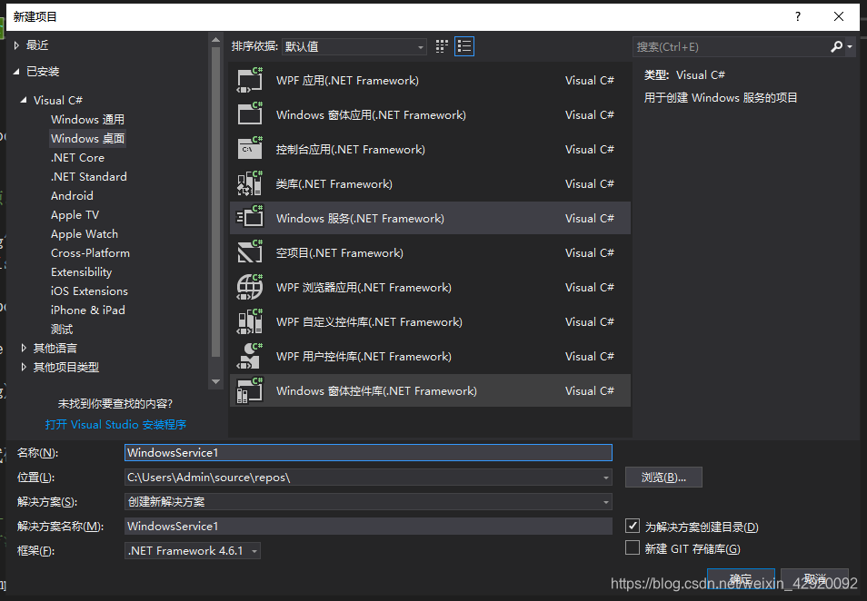Open the help question mark button
This screenshot has width=867, height=601.
click(x=797, y=16)
